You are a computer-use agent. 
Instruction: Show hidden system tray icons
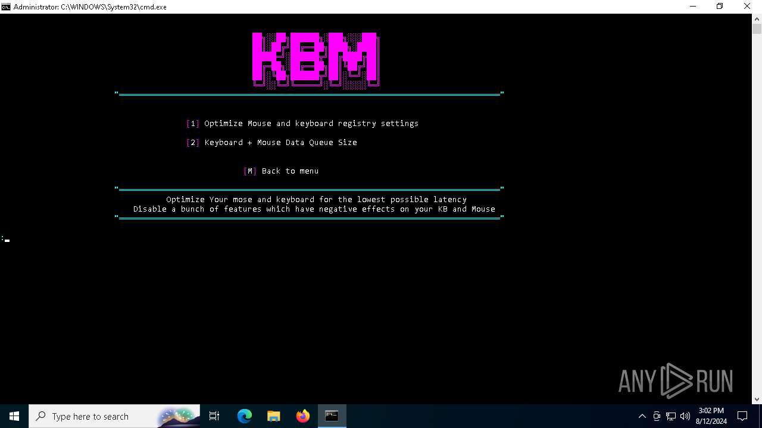click(642, 416)
